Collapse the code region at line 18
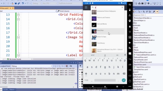This screenshot has height=91, width=163. [18, 37]
